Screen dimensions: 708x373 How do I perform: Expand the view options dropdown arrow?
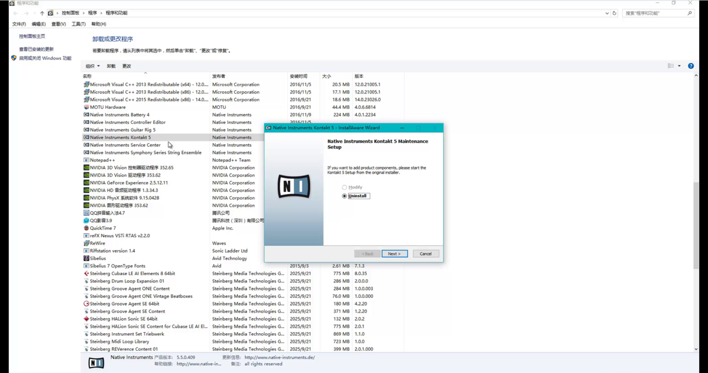pyautogui.click(x=679, y=66)
